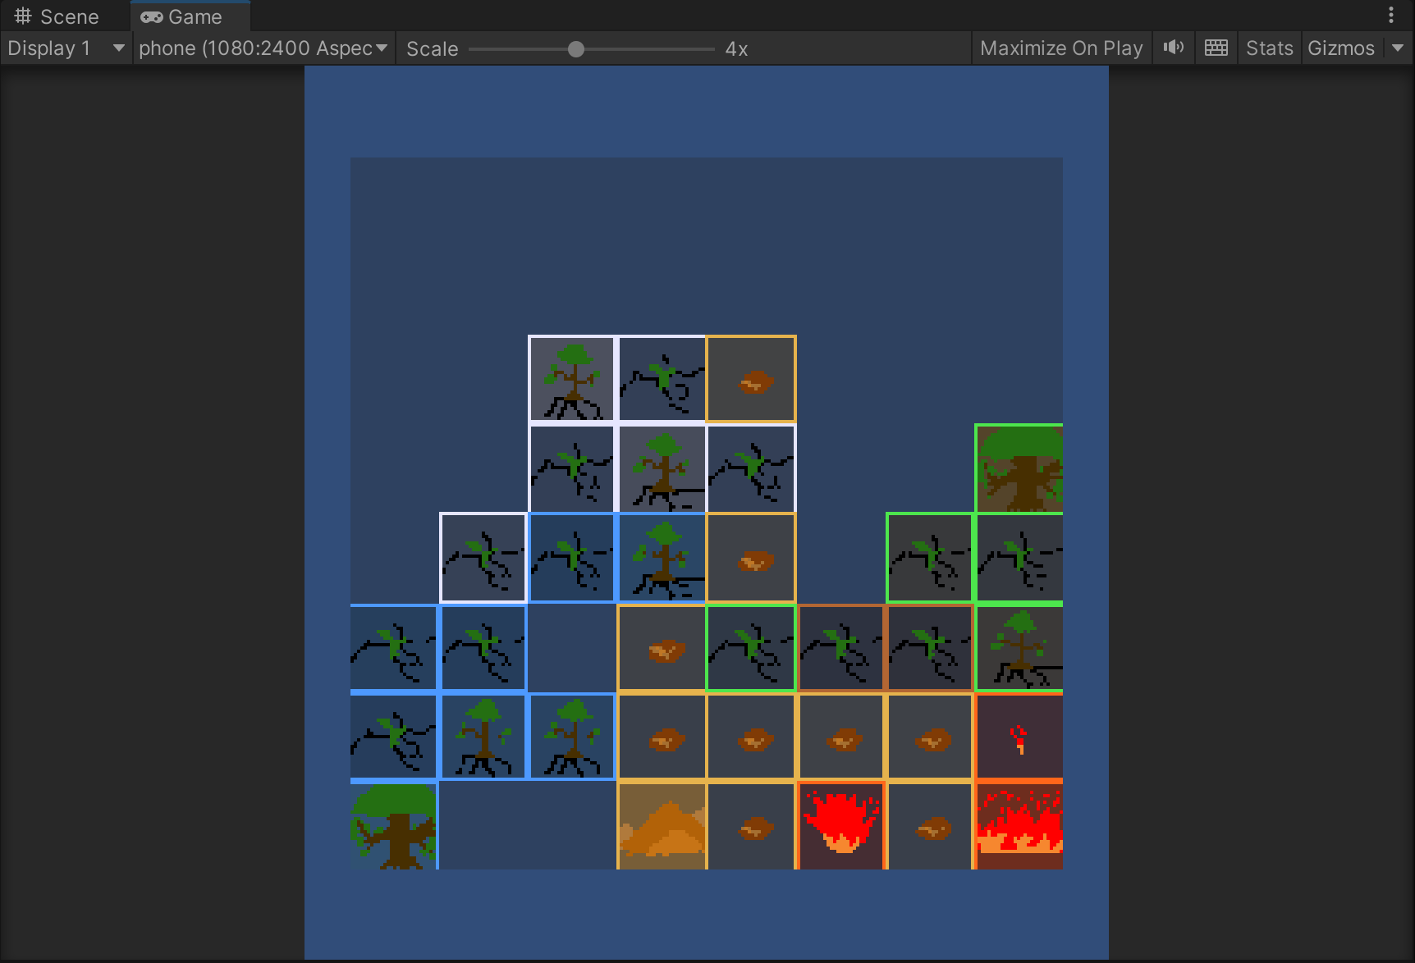Toggle the mute audio speaker icon
1415x963 pixels.
point(1174,48)
